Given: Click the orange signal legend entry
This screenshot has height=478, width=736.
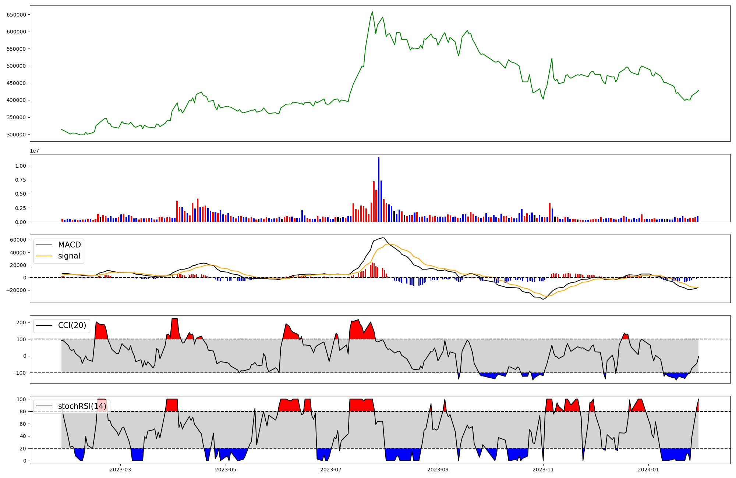Looking at the screenshot, I should (69, 256).
